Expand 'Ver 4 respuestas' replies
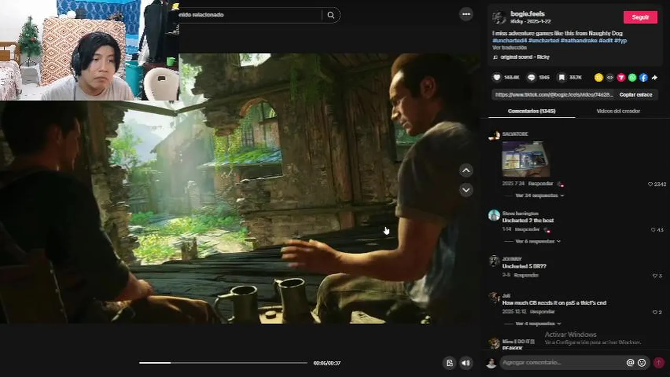 coord(538,324)
